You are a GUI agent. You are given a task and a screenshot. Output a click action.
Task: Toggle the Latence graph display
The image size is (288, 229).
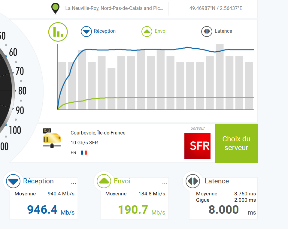coord(222,31)
